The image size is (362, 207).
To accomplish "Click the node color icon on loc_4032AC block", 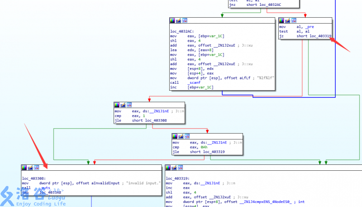I will click(172, 20).
